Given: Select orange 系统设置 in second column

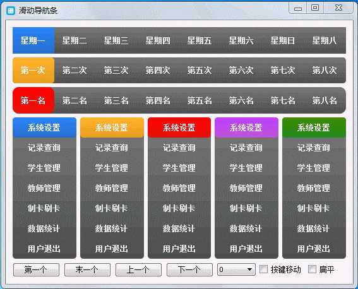Looking at the screenshot, I should [x=112, y=127].
